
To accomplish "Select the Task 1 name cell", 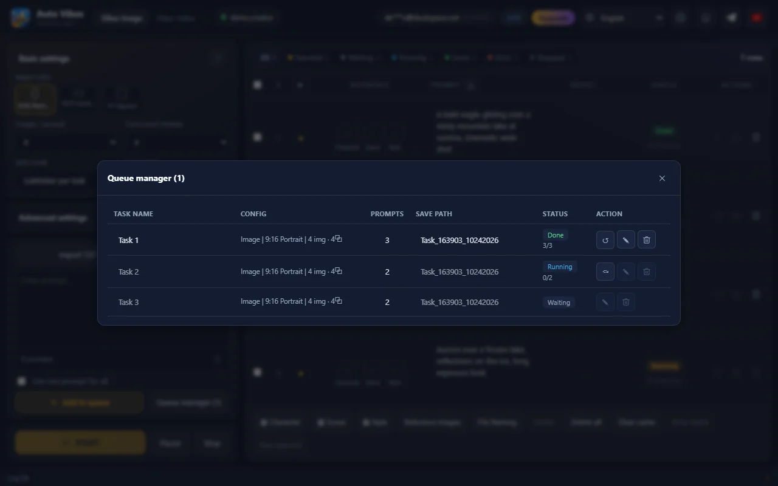I will tap(128, 240).
